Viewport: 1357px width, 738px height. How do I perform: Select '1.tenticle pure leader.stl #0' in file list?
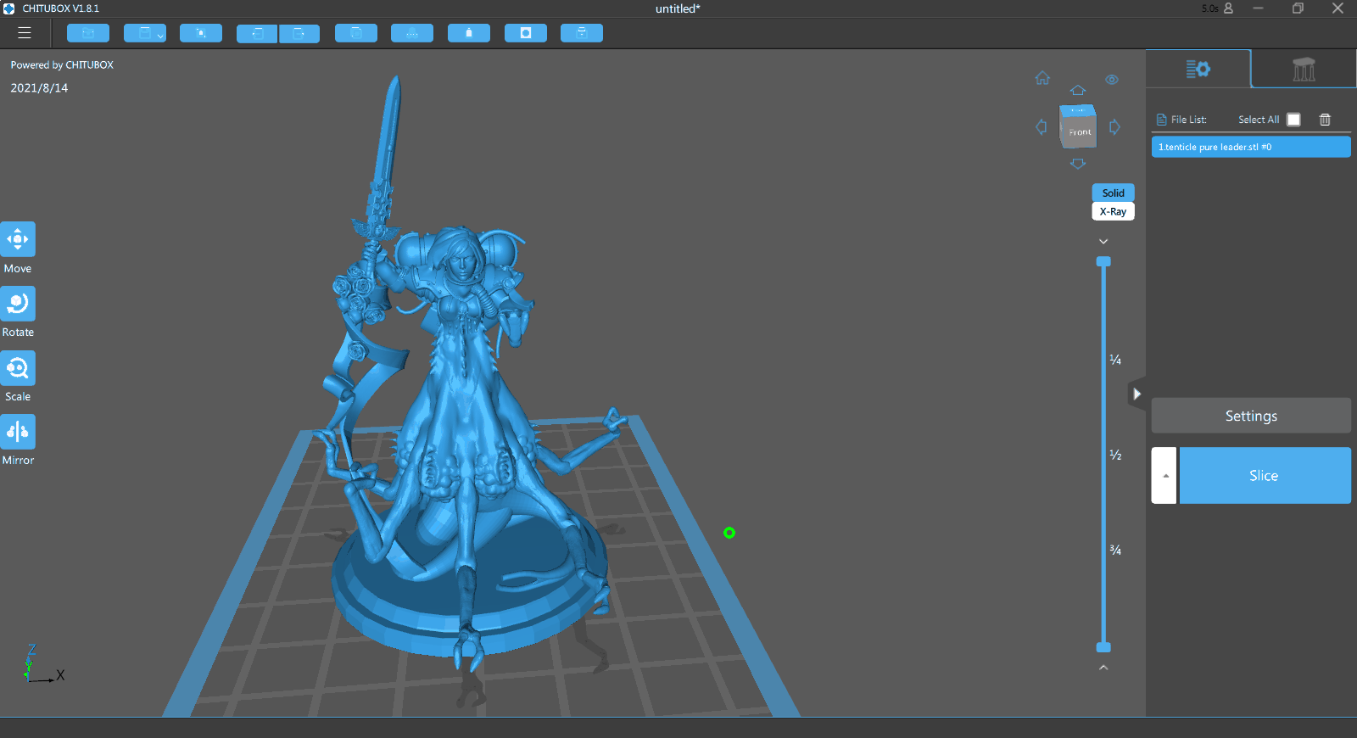click(1251, 147)
